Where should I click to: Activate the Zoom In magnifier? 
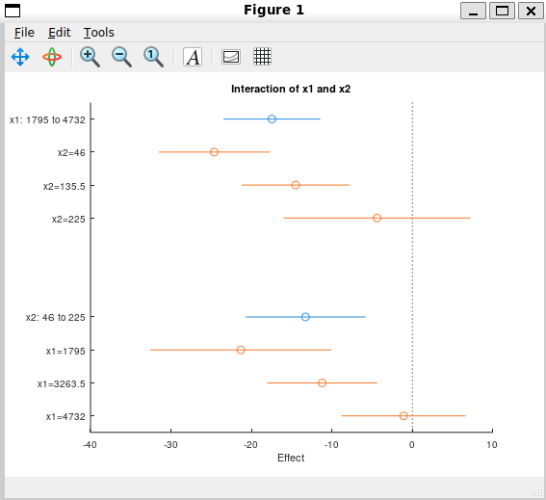pyautogui.click(x=90, y=57)
